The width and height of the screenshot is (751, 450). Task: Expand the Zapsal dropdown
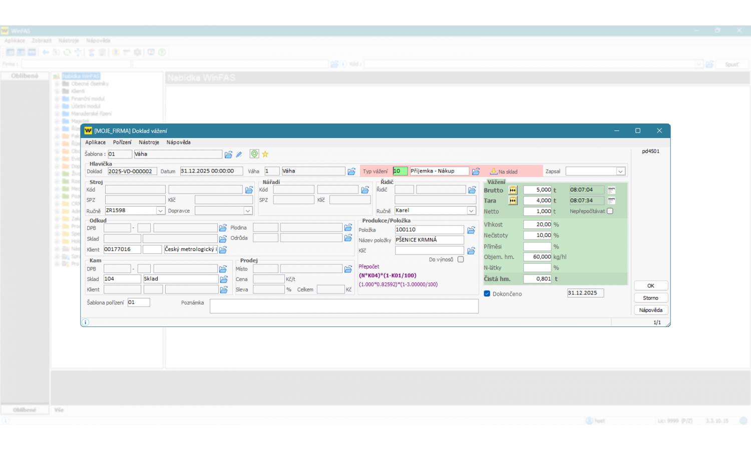tap(620, 171)
